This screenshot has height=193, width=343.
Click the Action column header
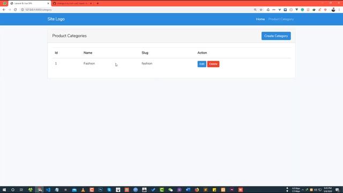pos(202,53)
